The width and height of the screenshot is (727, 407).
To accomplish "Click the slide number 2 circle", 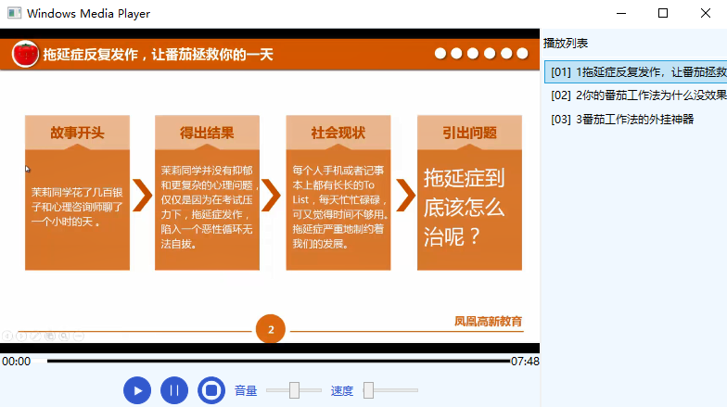I will 271,329.
